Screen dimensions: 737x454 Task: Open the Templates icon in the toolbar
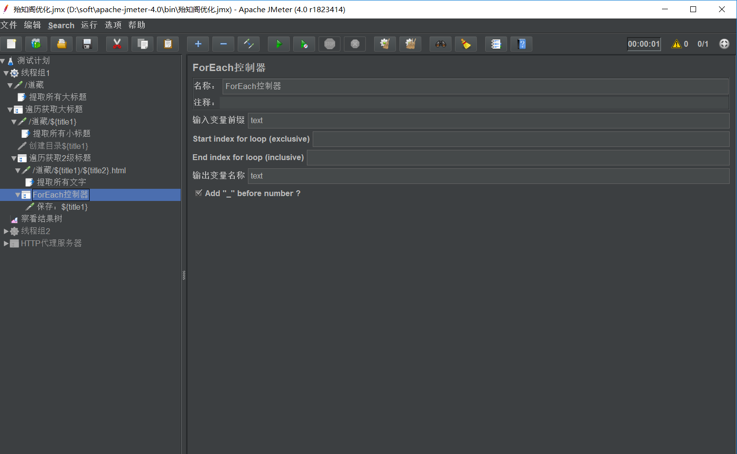pos(37,44)
